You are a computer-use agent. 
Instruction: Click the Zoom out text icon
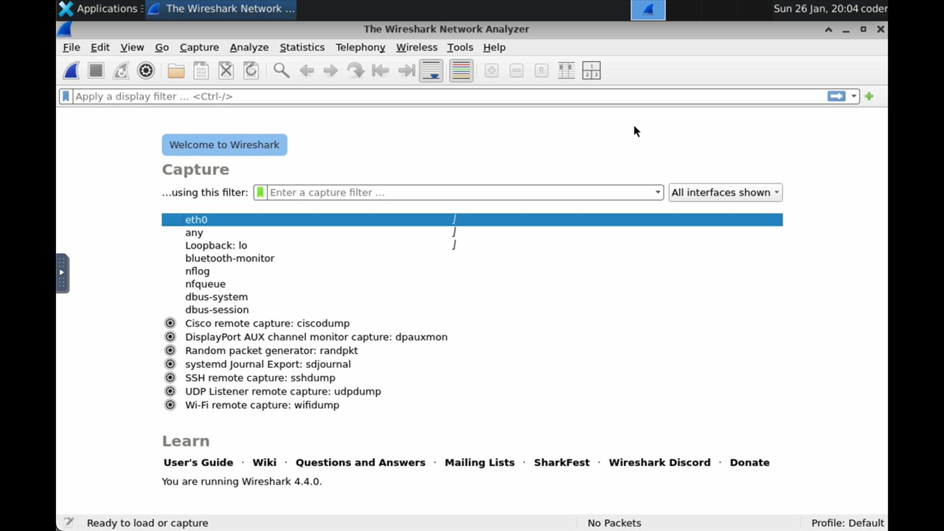516,71
